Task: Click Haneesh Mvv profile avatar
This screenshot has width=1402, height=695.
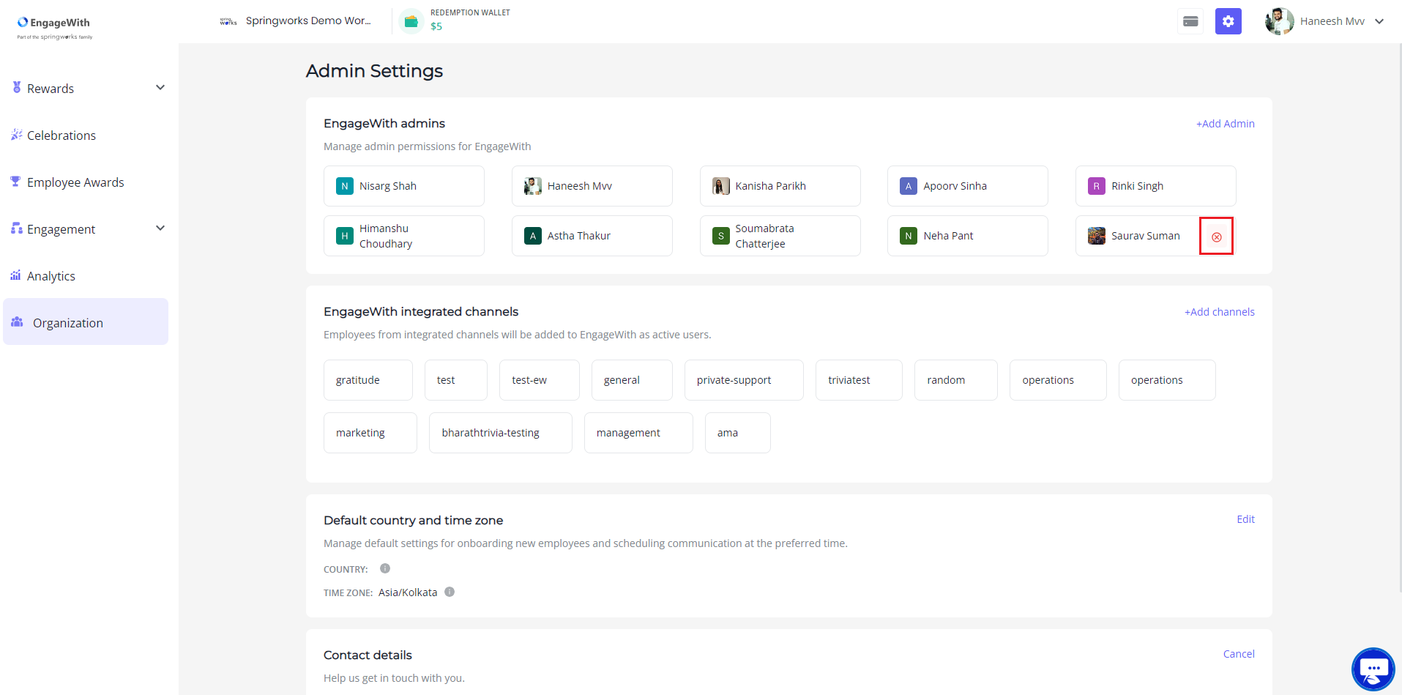Action: (x=1279, y=21)
